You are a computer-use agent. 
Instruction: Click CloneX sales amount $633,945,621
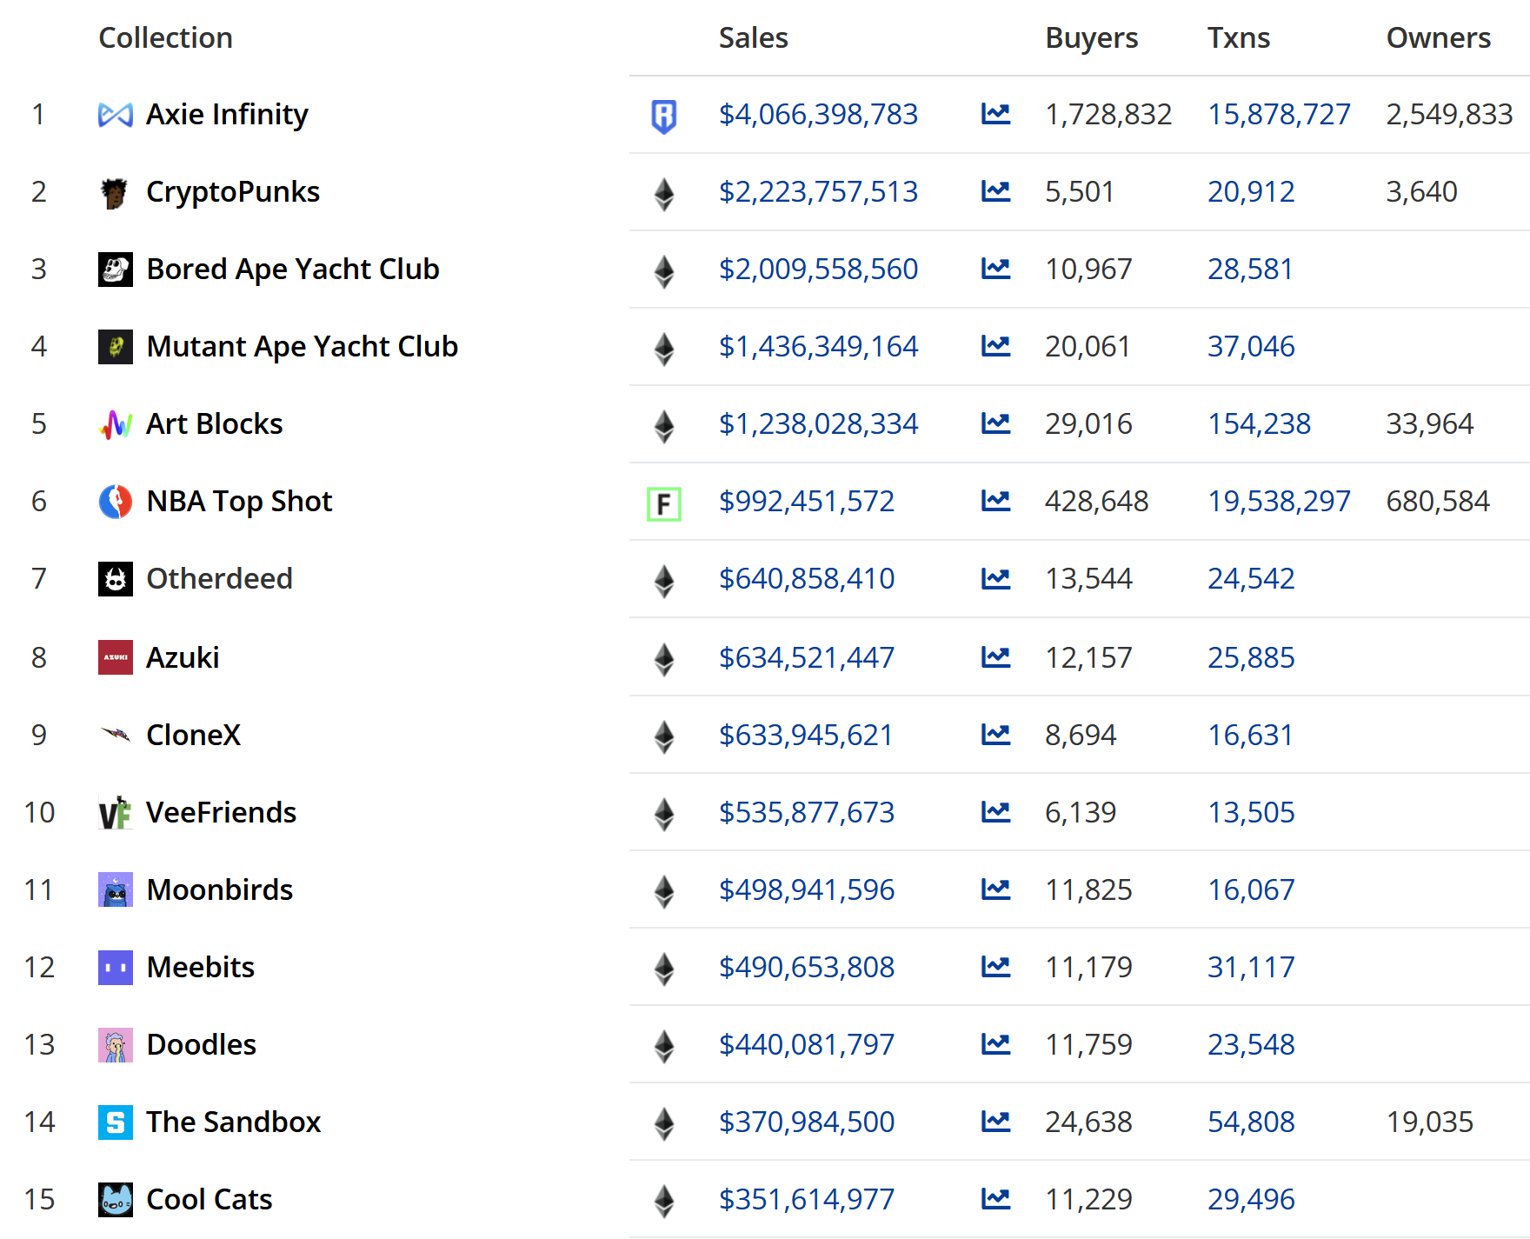pos(806,735)
